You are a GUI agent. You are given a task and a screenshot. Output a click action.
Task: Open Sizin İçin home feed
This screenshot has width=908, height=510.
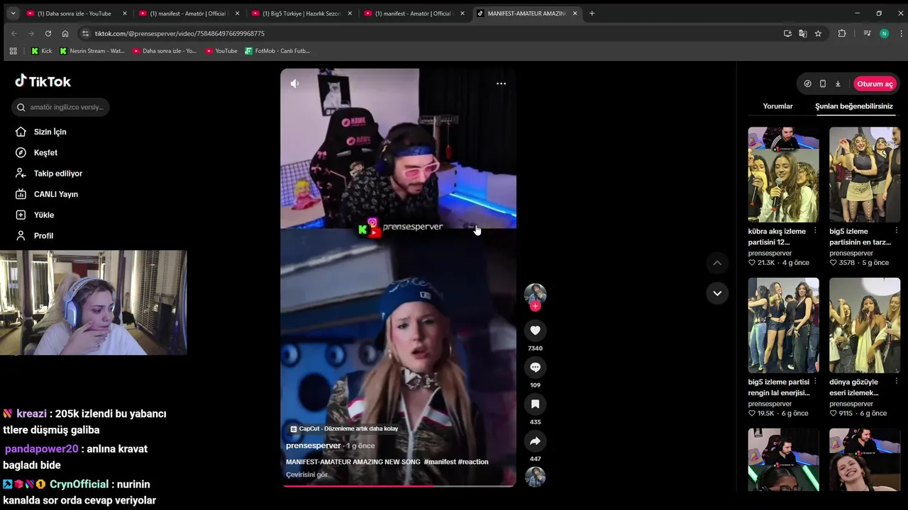click(x=41, y=132)
